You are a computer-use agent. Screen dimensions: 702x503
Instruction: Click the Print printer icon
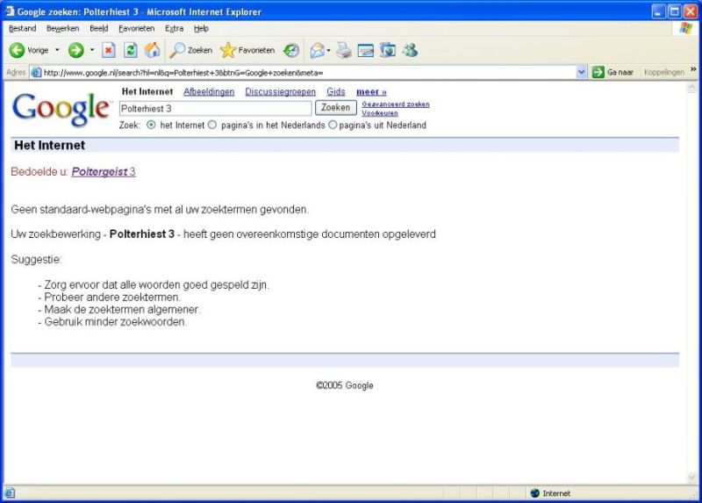344,51
